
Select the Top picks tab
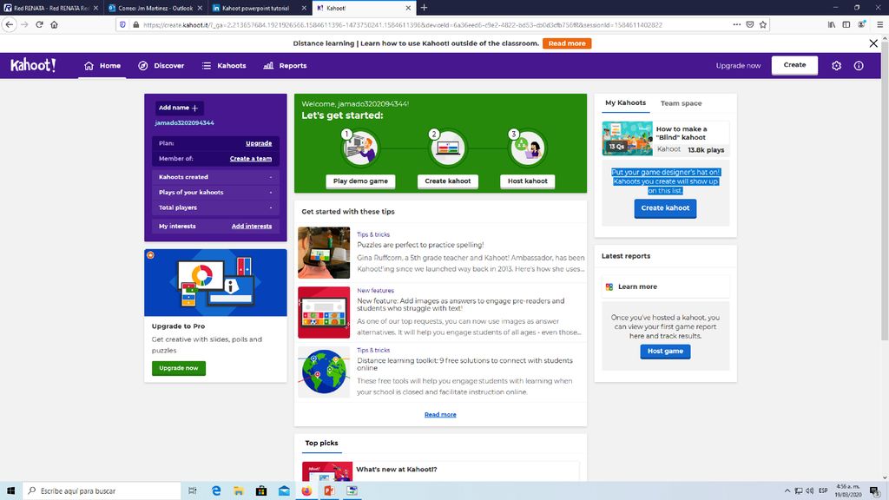pyautogui.click(x=321, y=444)
